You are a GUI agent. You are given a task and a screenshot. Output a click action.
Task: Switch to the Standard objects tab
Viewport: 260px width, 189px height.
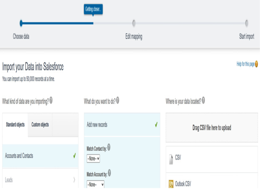pos(15,125)
